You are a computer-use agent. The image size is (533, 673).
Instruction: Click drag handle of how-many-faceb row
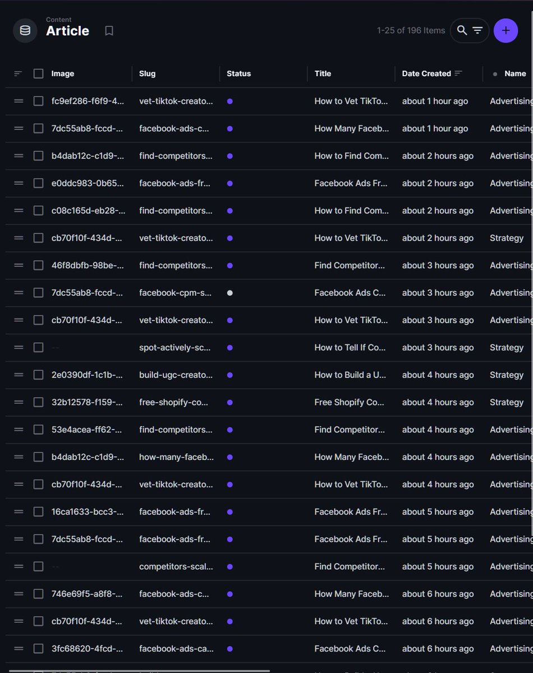click(x=19, y=457)
